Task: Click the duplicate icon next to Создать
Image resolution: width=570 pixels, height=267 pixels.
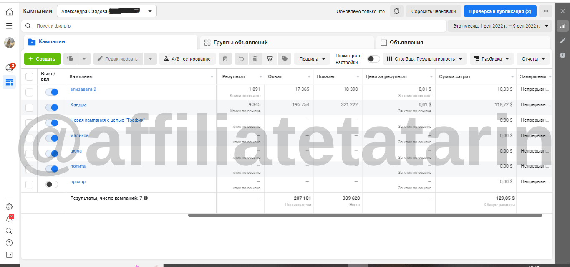Action: click(x=70, y=59)
